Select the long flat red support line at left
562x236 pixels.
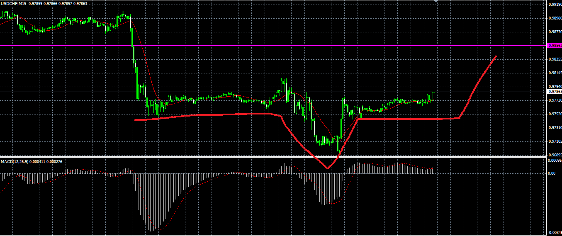pos(203,116)
